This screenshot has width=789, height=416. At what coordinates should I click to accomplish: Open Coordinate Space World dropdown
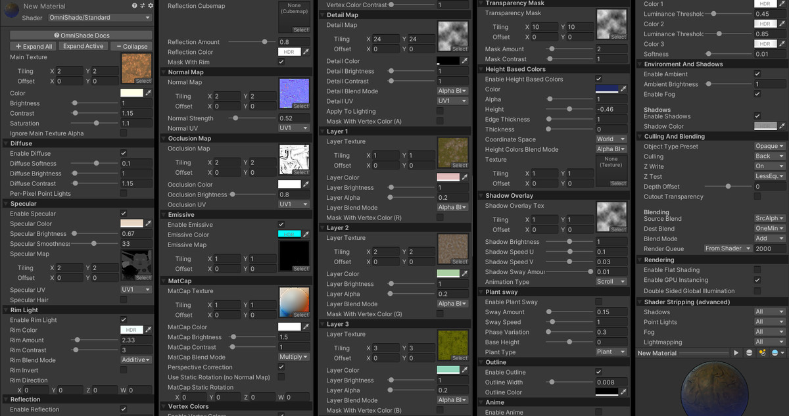[611, 139]
